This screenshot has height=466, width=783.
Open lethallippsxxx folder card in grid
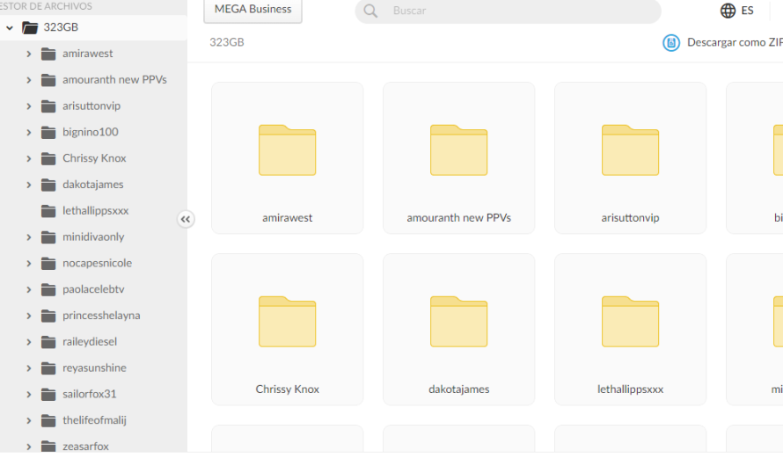[630, 330]
